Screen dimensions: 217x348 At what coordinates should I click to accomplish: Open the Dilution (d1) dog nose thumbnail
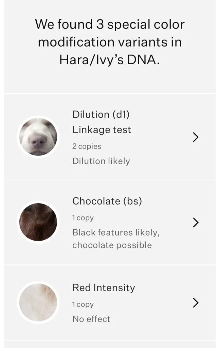point(38,137)
